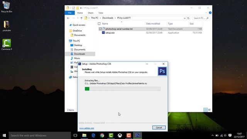Go up one folder level
Screen dimensions: 247x139
[x=81, y=18]
